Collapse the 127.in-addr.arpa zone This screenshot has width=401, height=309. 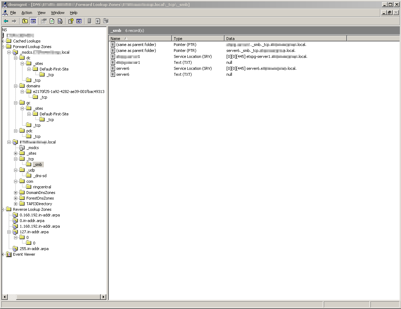pos(9,232)
